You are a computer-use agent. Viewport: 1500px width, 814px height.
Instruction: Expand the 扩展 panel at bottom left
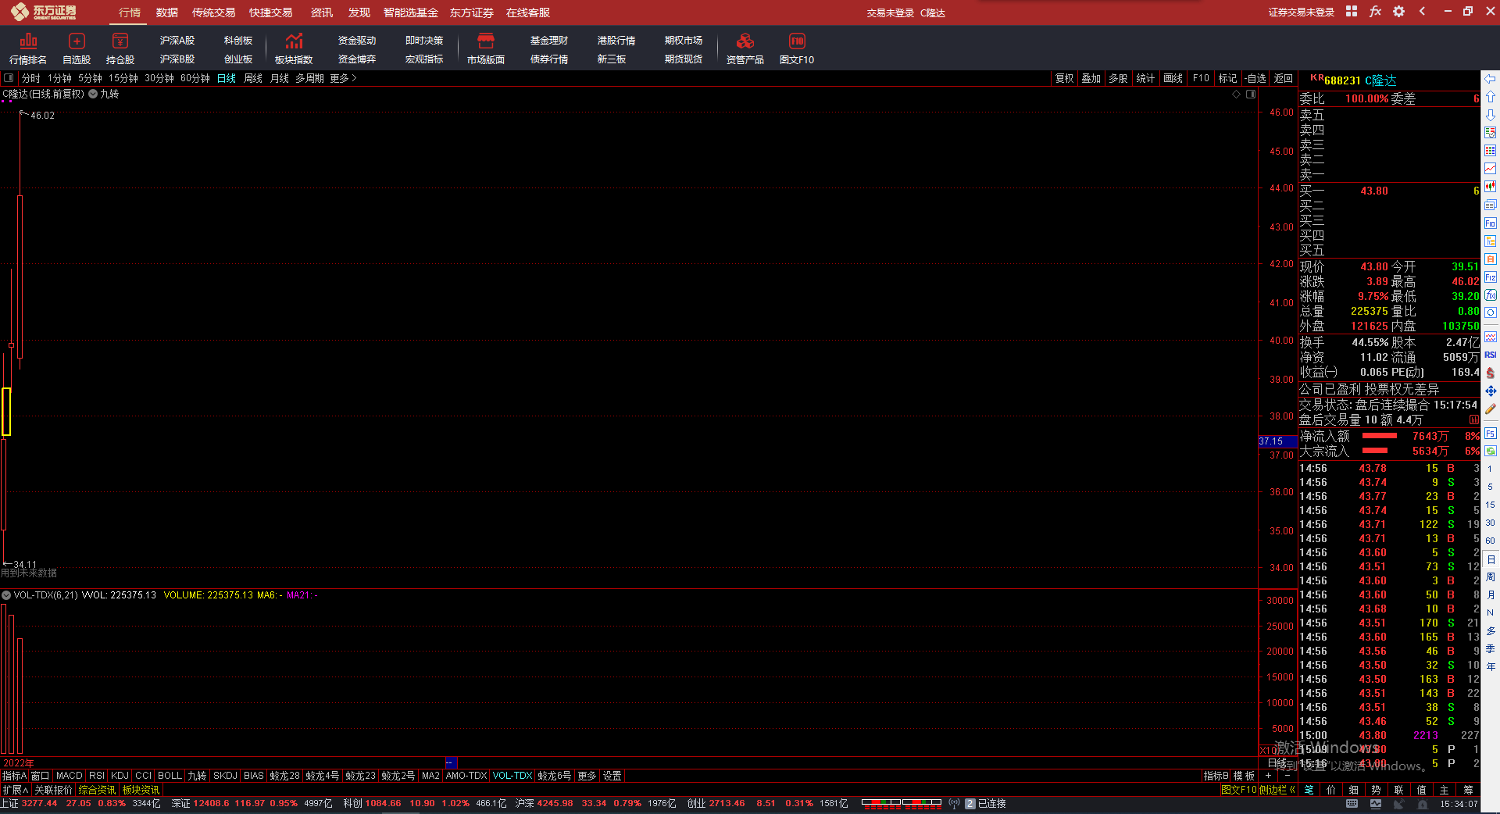pyautogui.click(x=15, y=790)
